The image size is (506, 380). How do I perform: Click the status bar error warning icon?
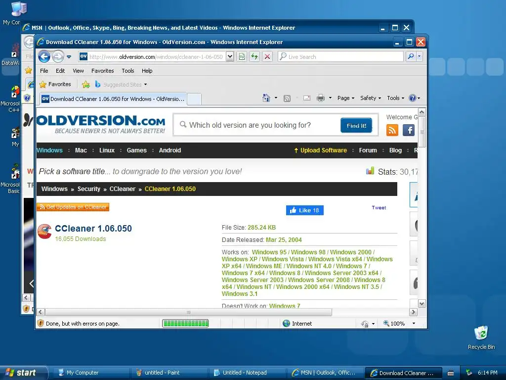tap(41, 323)
